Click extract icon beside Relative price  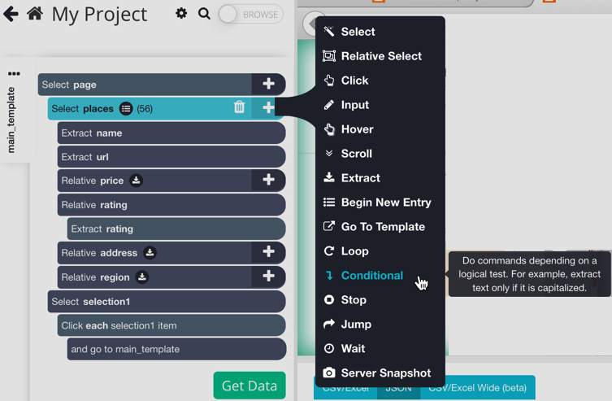137,181
